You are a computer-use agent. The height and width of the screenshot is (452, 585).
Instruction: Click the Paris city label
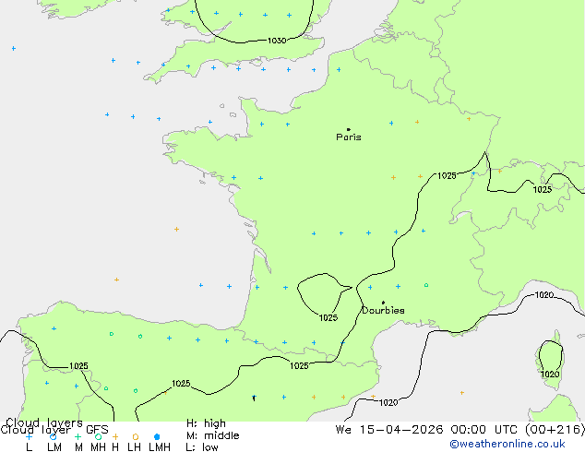point(349,137)
